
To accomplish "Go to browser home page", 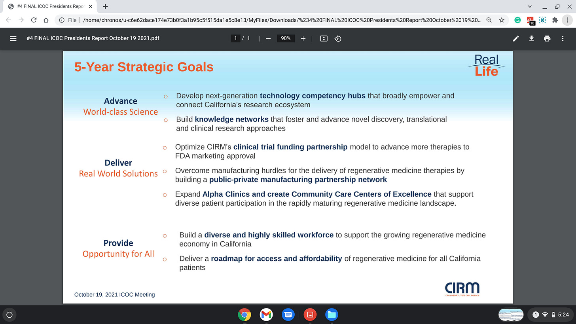I will (46, 20).
